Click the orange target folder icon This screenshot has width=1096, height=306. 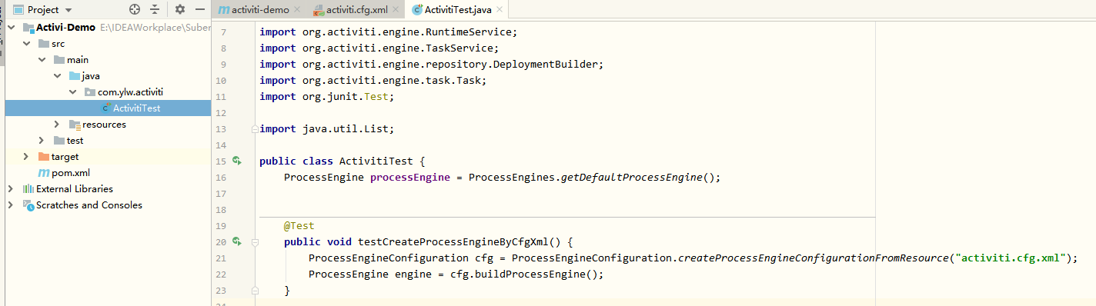click(x=43, y=157)
